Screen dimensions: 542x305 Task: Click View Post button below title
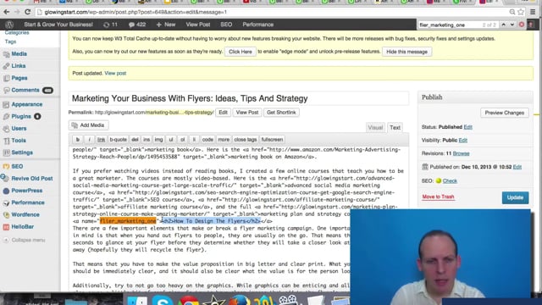point(247,113)
